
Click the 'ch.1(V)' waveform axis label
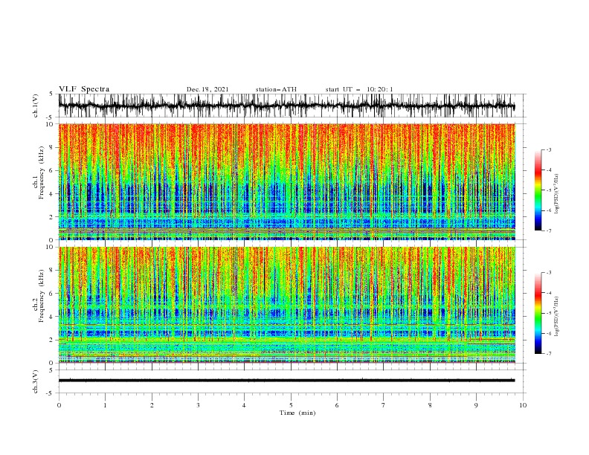(x=36, y=106)
